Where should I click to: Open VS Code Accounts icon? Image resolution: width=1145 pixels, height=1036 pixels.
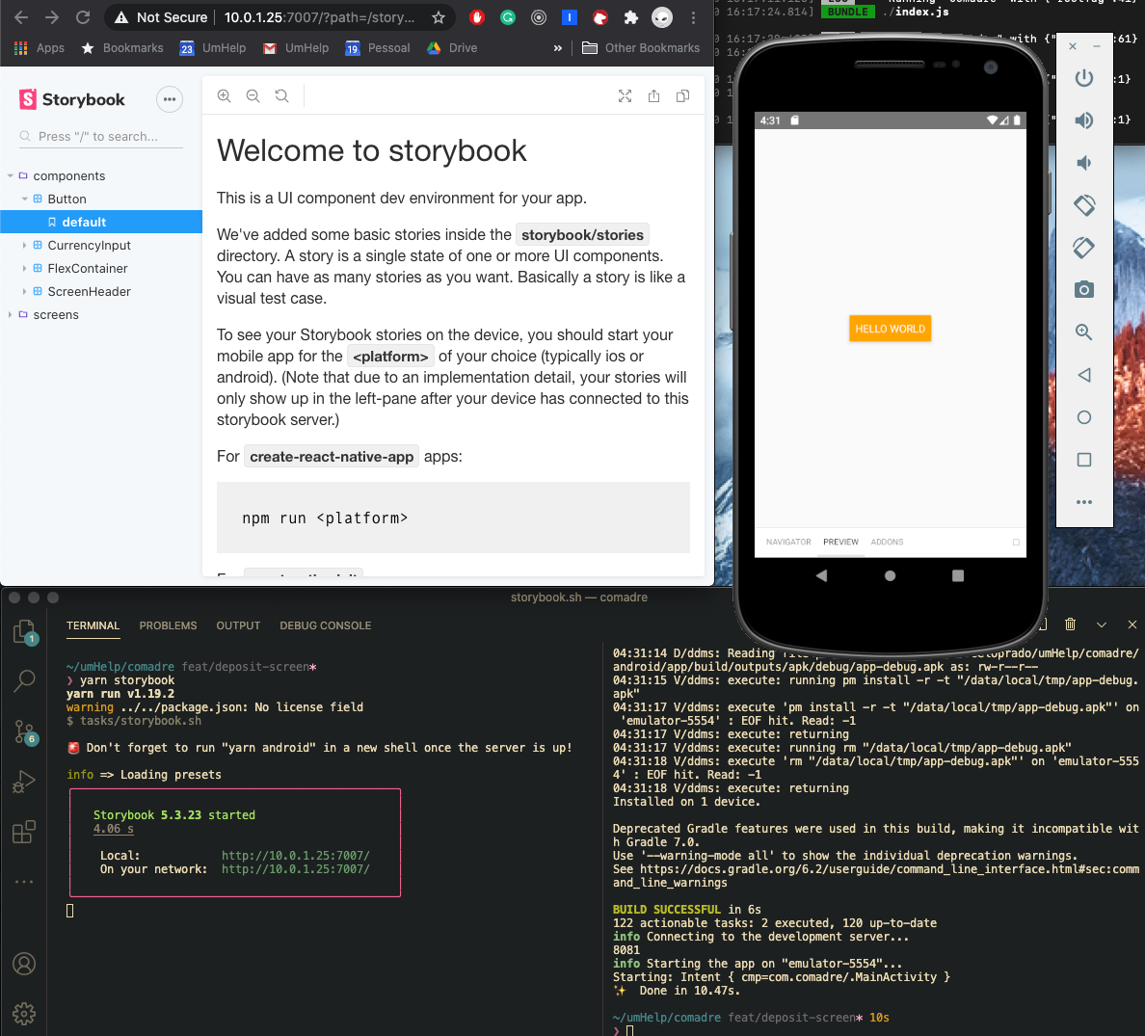(24, 965)
